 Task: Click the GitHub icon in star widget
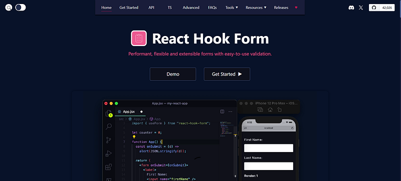(x=374, y=7)
